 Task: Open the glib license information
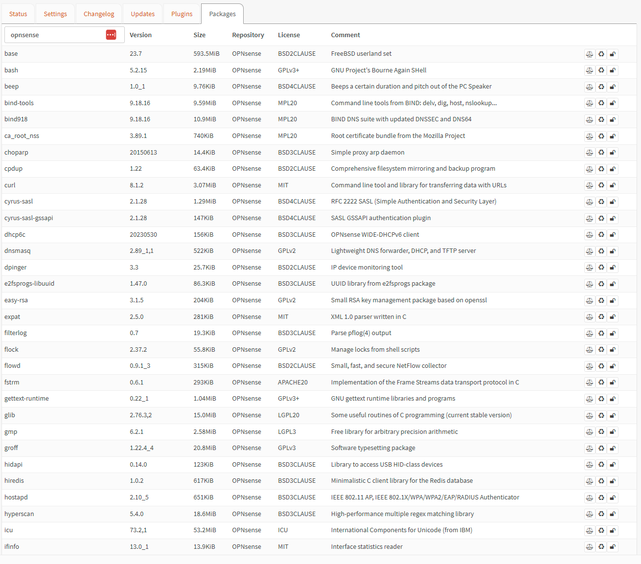[590, 416]
